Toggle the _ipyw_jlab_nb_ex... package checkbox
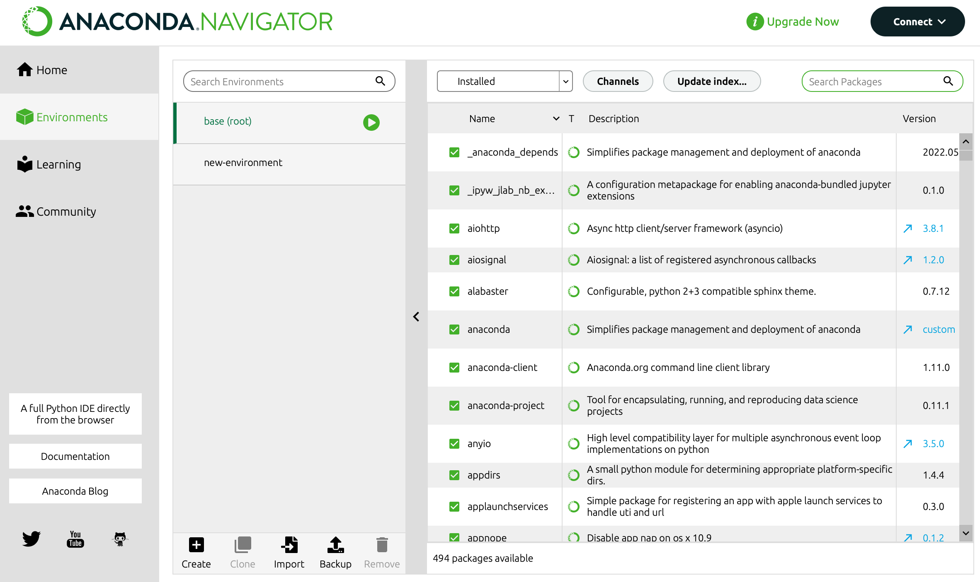The image size is (980, 582). (x=454, y=190)
